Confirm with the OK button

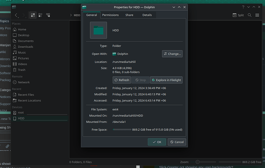click(x=157, y=142)
